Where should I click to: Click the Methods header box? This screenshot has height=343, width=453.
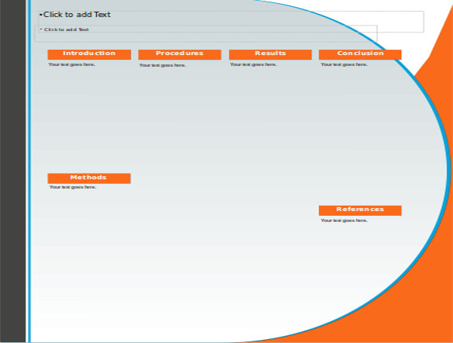89,178
